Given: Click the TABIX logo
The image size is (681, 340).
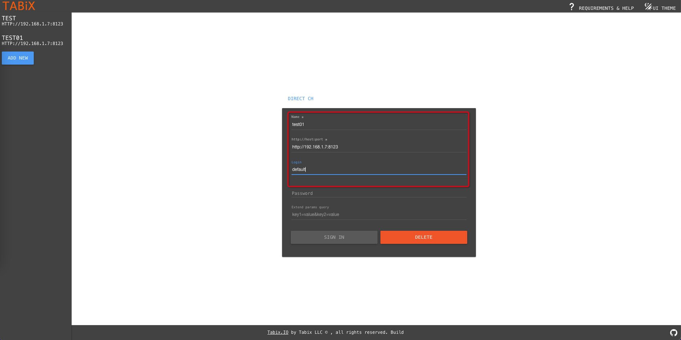Looking at the screenshot, I should tap(19, 6).
